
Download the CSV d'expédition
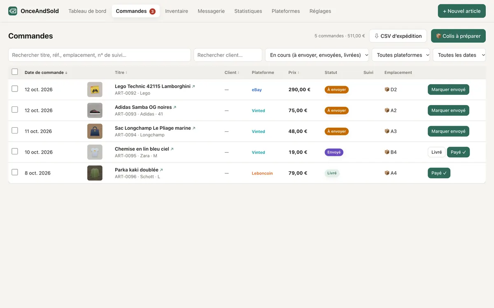coord(398,36)
